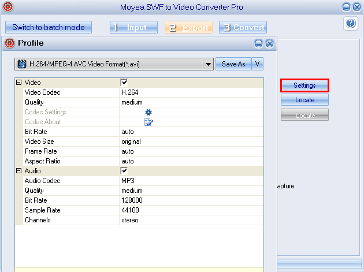Close the main converter window
This screenshot has height=272, width=364.
356,7
